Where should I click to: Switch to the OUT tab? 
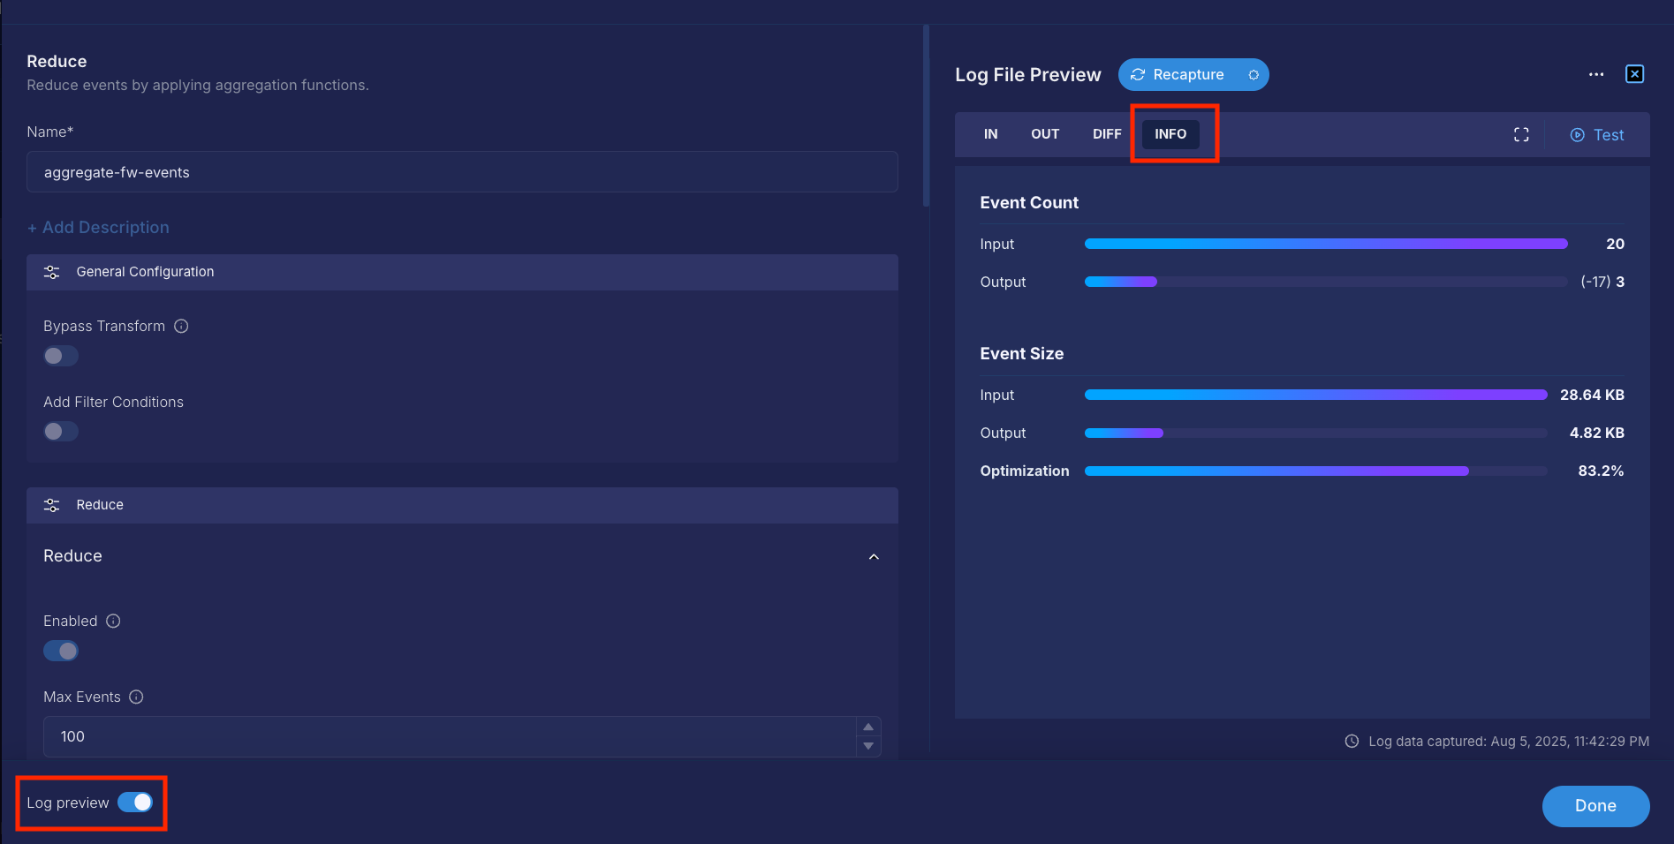1044,134
